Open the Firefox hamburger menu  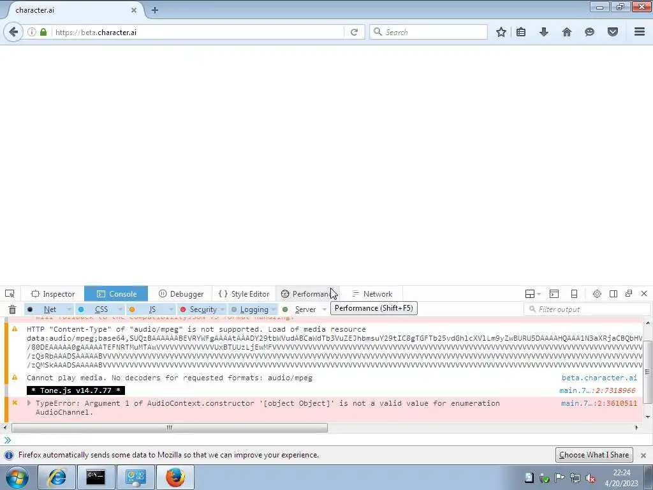pos(640,32)
